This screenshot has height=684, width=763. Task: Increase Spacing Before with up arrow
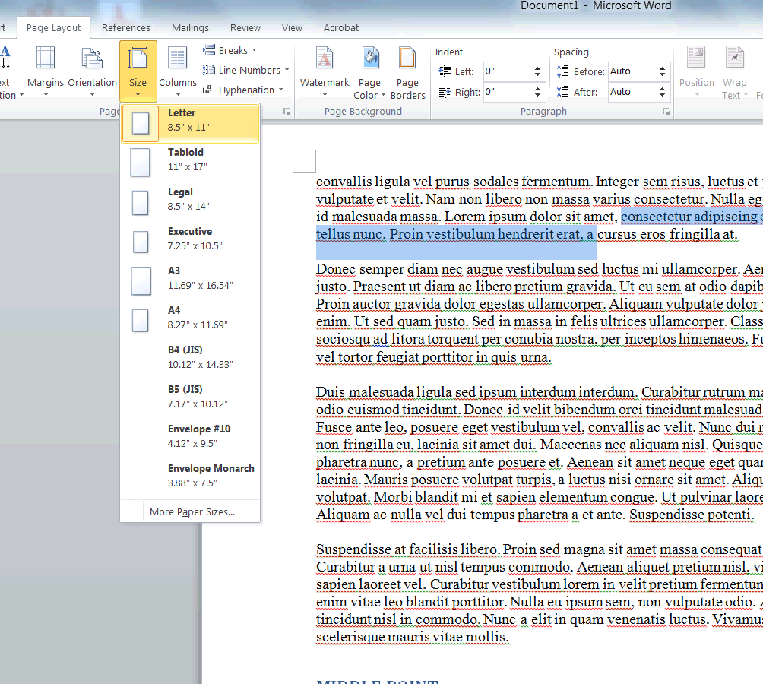(x=662, y=68)
